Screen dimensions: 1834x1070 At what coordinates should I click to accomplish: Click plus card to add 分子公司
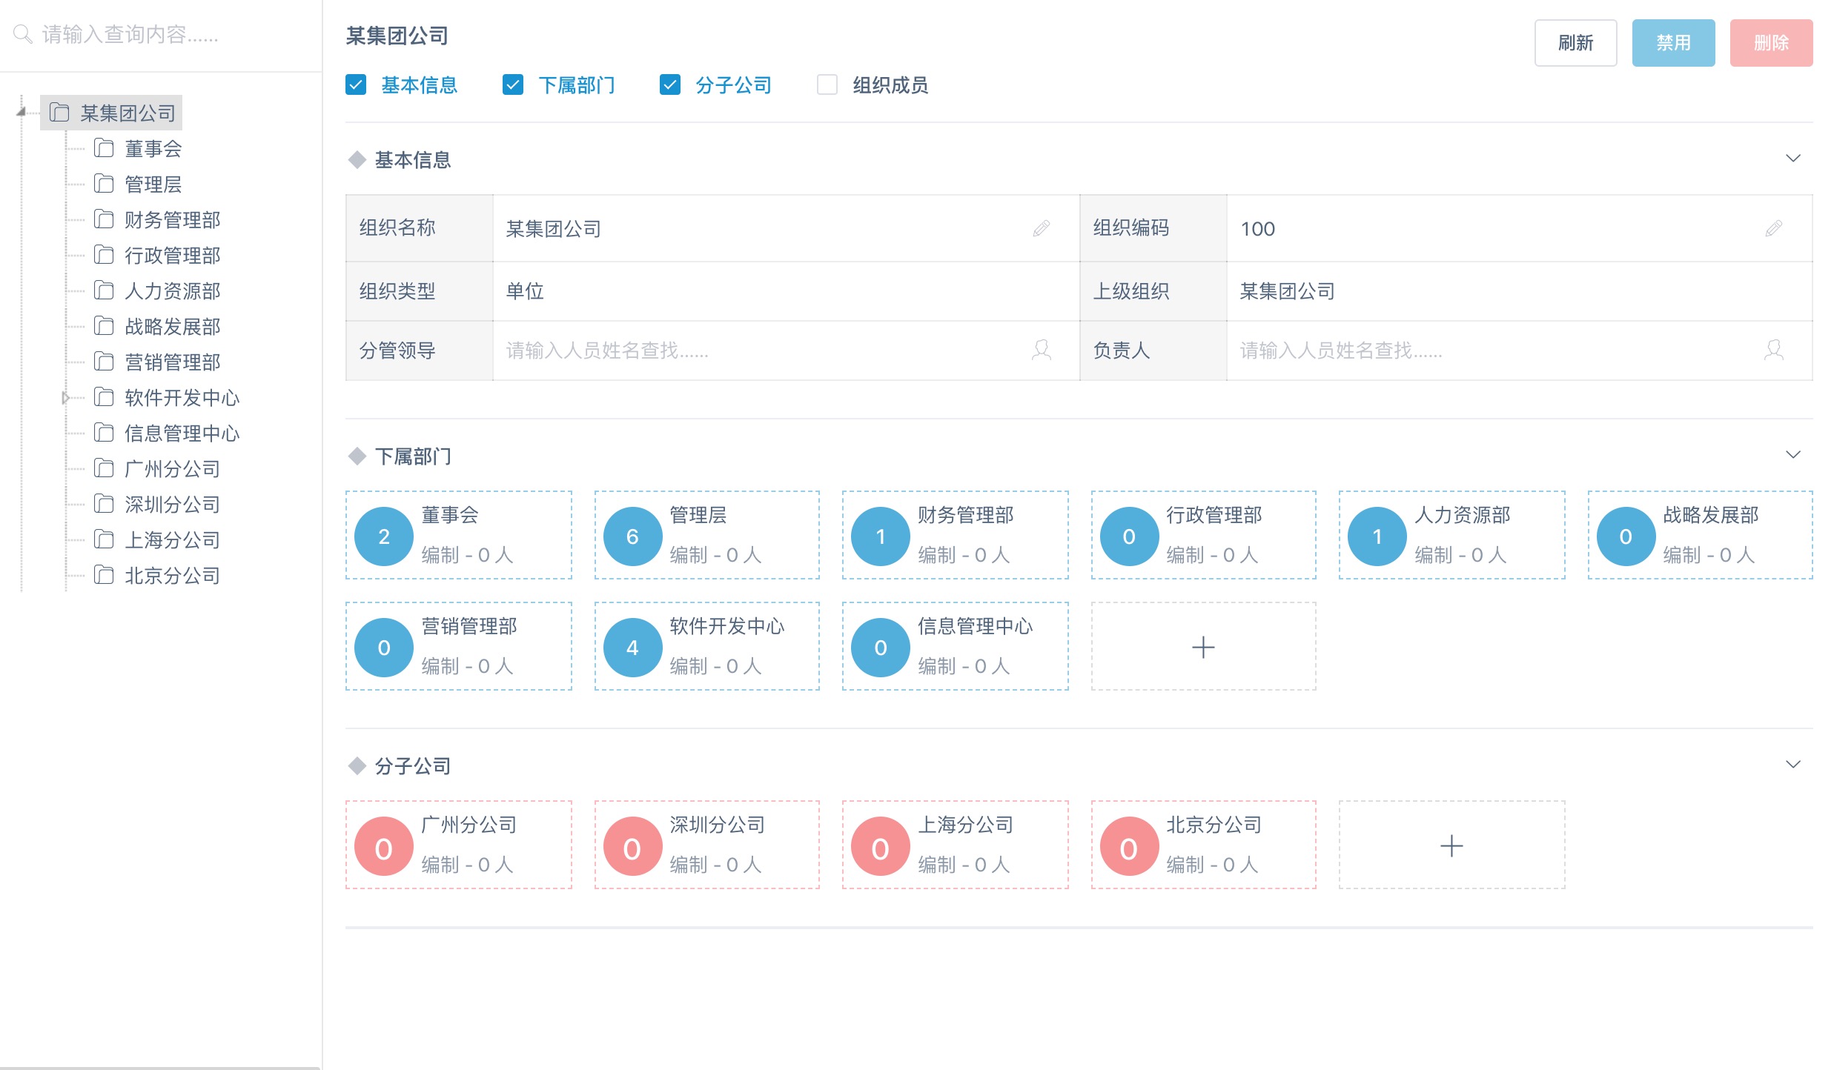tap(1451, 845)
